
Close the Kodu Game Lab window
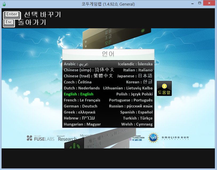pos(209,3)
